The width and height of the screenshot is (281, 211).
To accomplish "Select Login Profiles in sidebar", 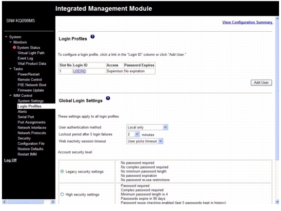I will coord(29,106).
